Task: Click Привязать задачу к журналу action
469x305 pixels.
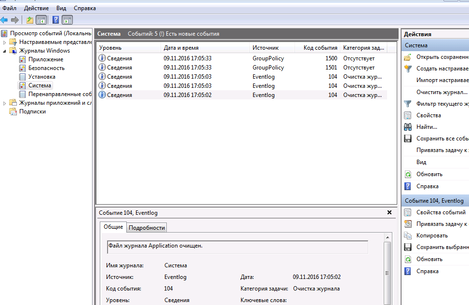Action: 442,150
